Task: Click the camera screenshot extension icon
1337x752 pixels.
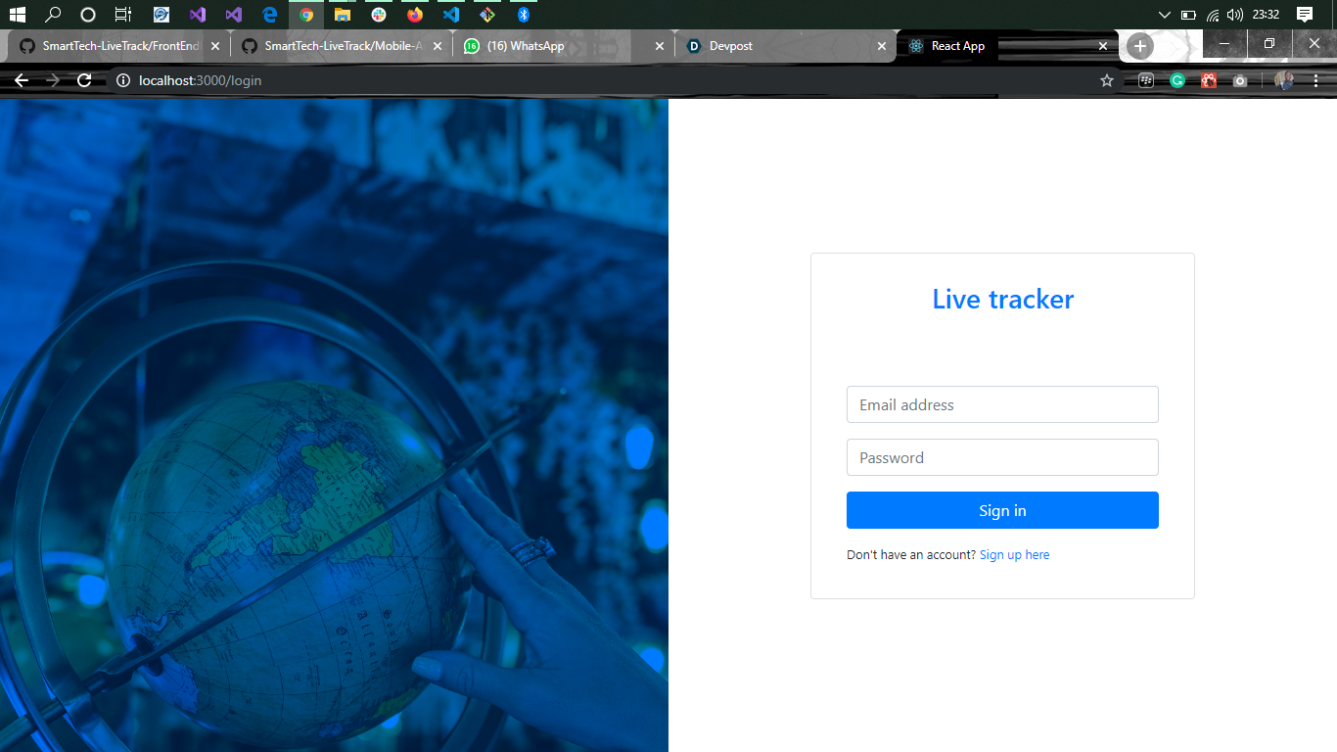Action: pyautogui.click(x=1240, y=80)
